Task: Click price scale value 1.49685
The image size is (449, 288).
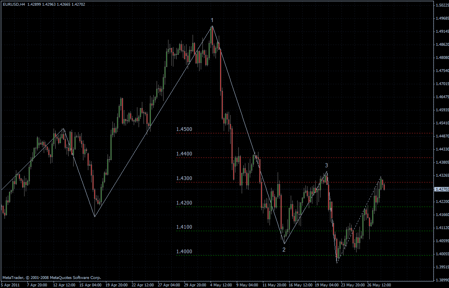Action: (442, 18)
